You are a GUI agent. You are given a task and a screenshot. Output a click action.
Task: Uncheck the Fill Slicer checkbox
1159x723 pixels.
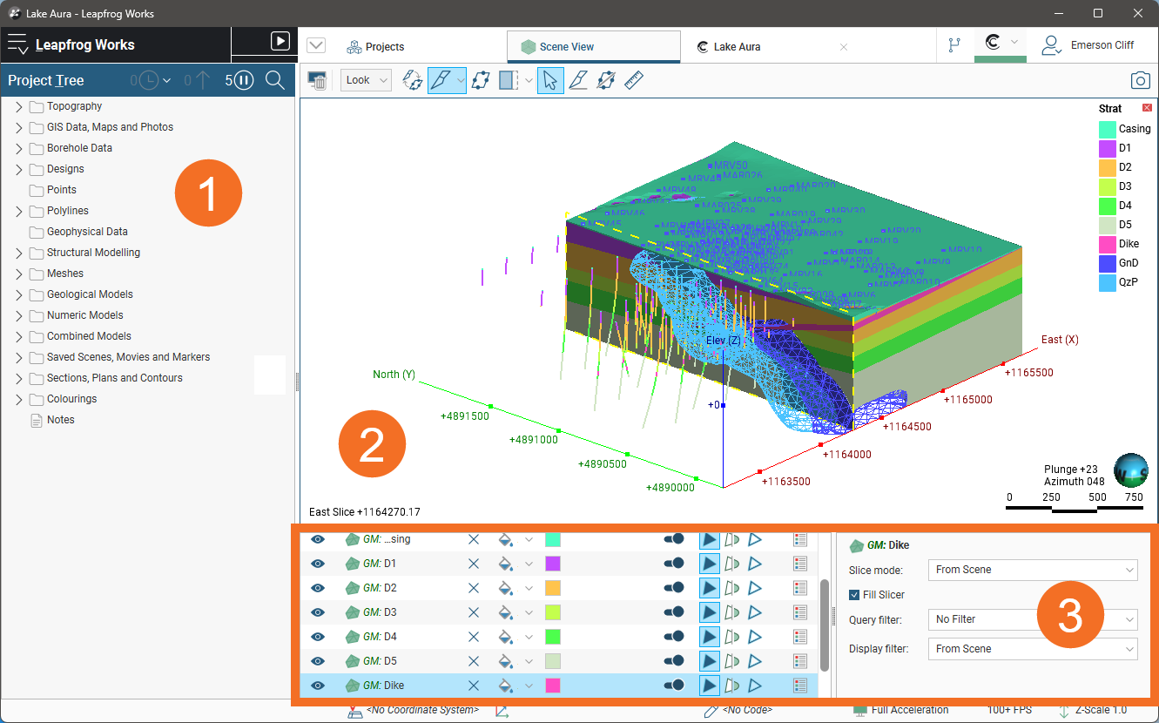[x=855, y=595]
